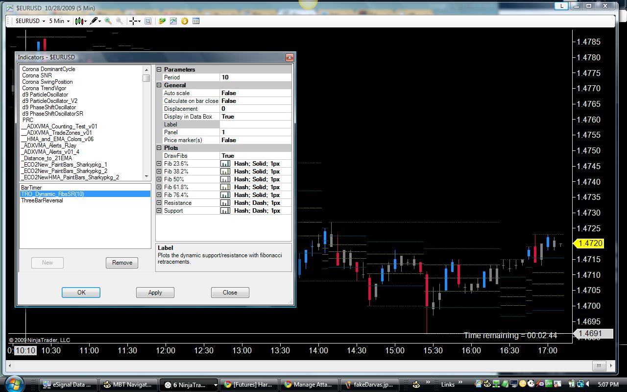Switch to eSignal Data taskbar item
Screen dimensions: 627x392
[x=68, y=385]
